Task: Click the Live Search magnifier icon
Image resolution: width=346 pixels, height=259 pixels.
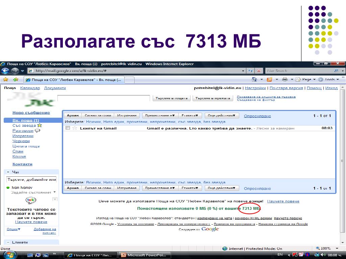Action: click(x=336, y=71)
